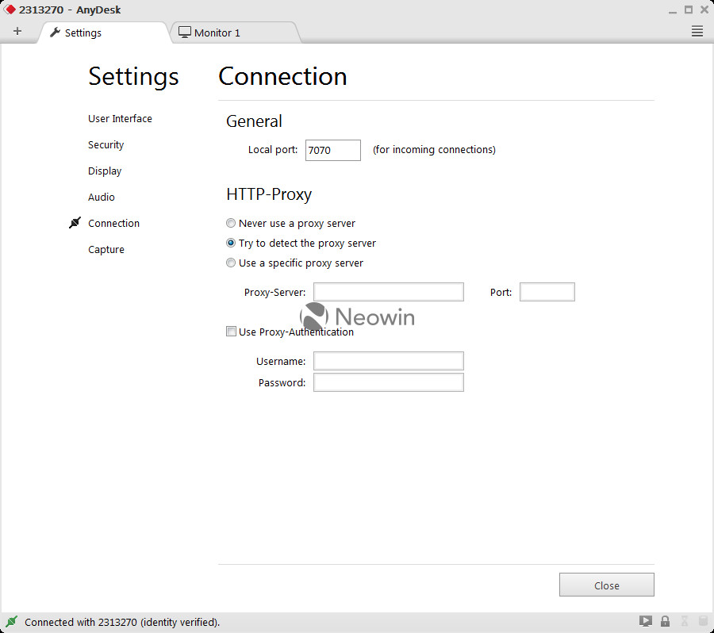714x633 pixels.
Task: Click the Password input field
Action: coord(389,382)
